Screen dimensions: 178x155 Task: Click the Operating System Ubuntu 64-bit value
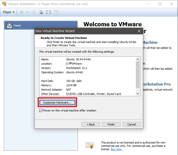coord(74,72)
